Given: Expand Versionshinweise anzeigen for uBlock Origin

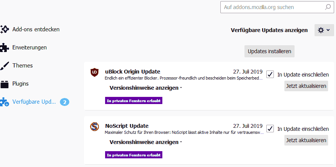Looking at the screenshot, I should coord(146,88).
